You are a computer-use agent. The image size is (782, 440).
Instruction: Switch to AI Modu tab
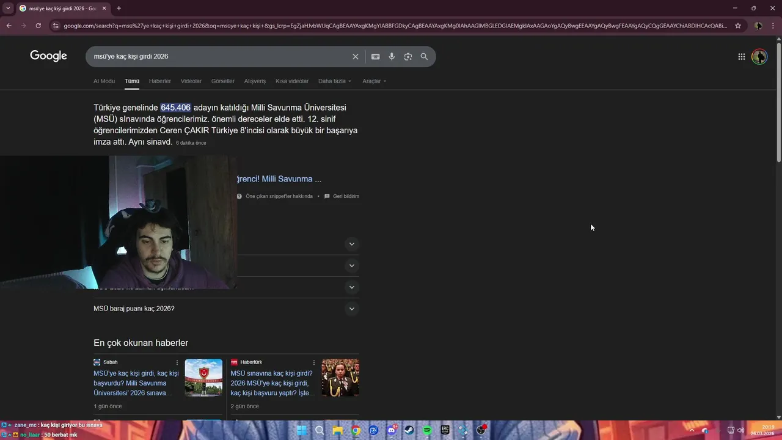104,81
